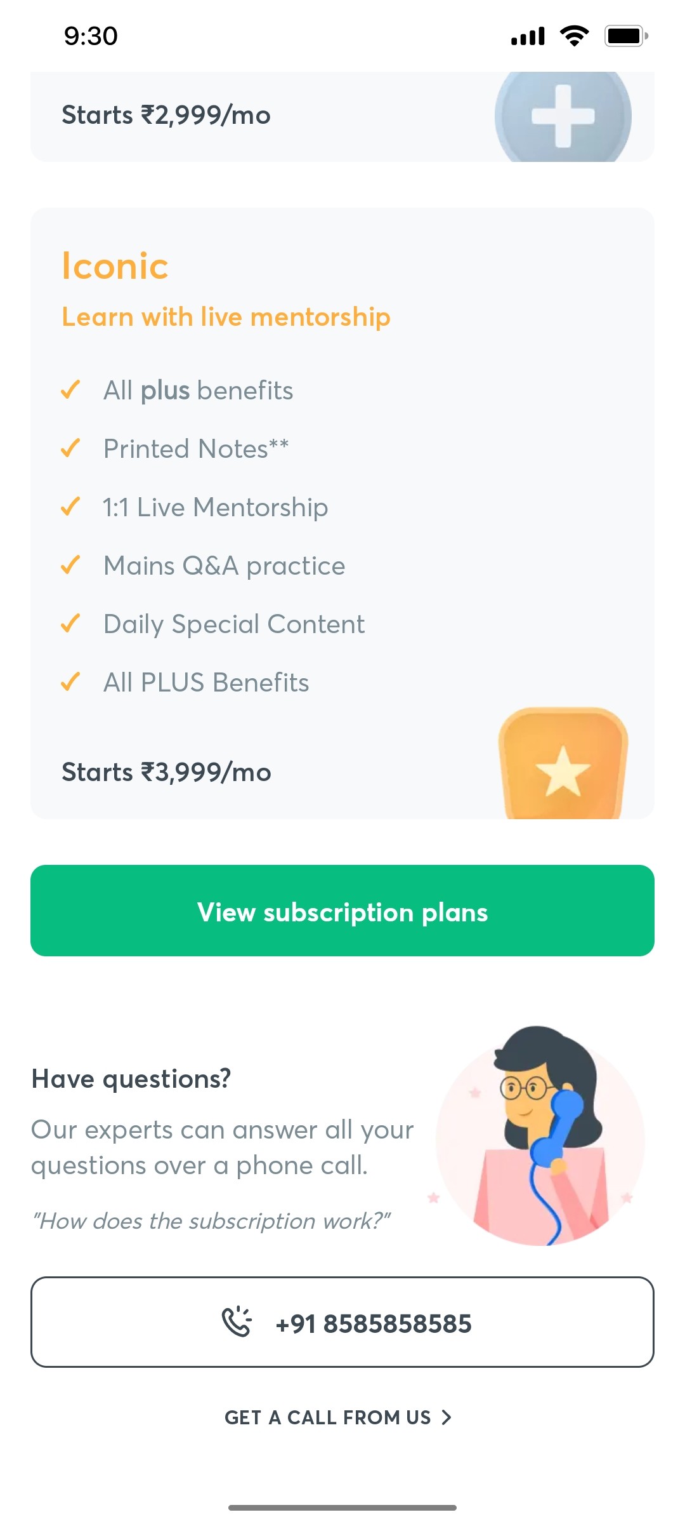This screenshot has height=1524, width=685.
Task: Tap the checkmark beside All plus benefits
Action: coord(70,389)
